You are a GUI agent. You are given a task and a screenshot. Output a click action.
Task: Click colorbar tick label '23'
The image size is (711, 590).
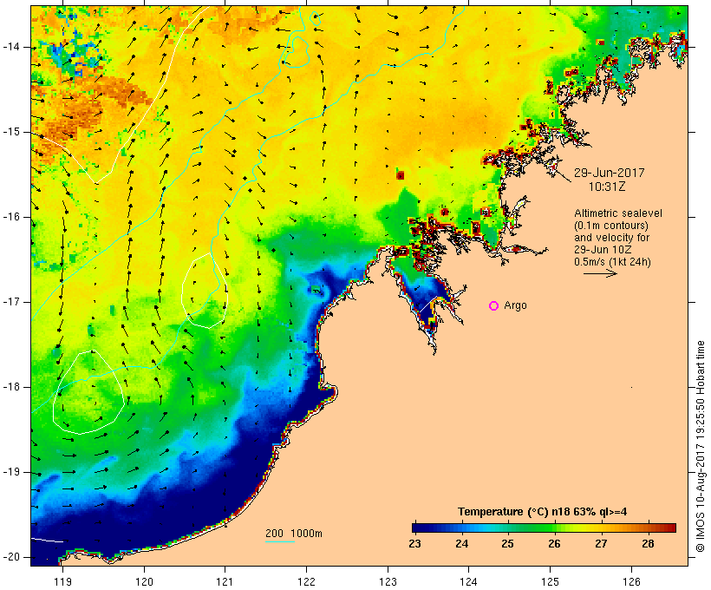tap(414, 544)
